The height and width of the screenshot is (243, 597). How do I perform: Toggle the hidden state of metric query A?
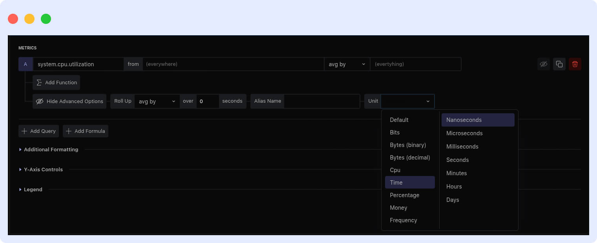click(543, 64)
